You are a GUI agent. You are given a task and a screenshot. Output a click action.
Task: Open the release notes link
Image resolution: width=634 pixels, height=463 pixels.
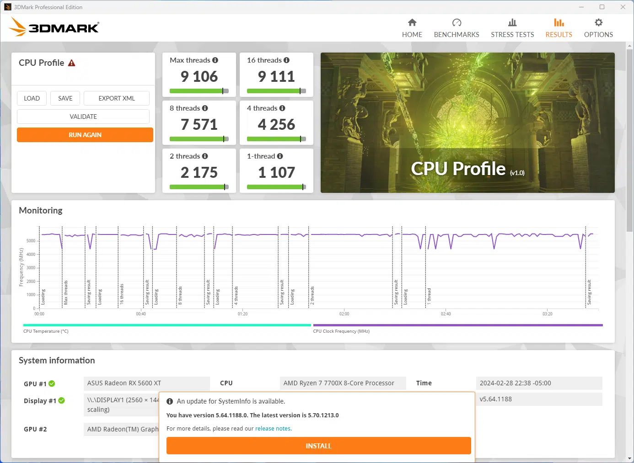273,429
